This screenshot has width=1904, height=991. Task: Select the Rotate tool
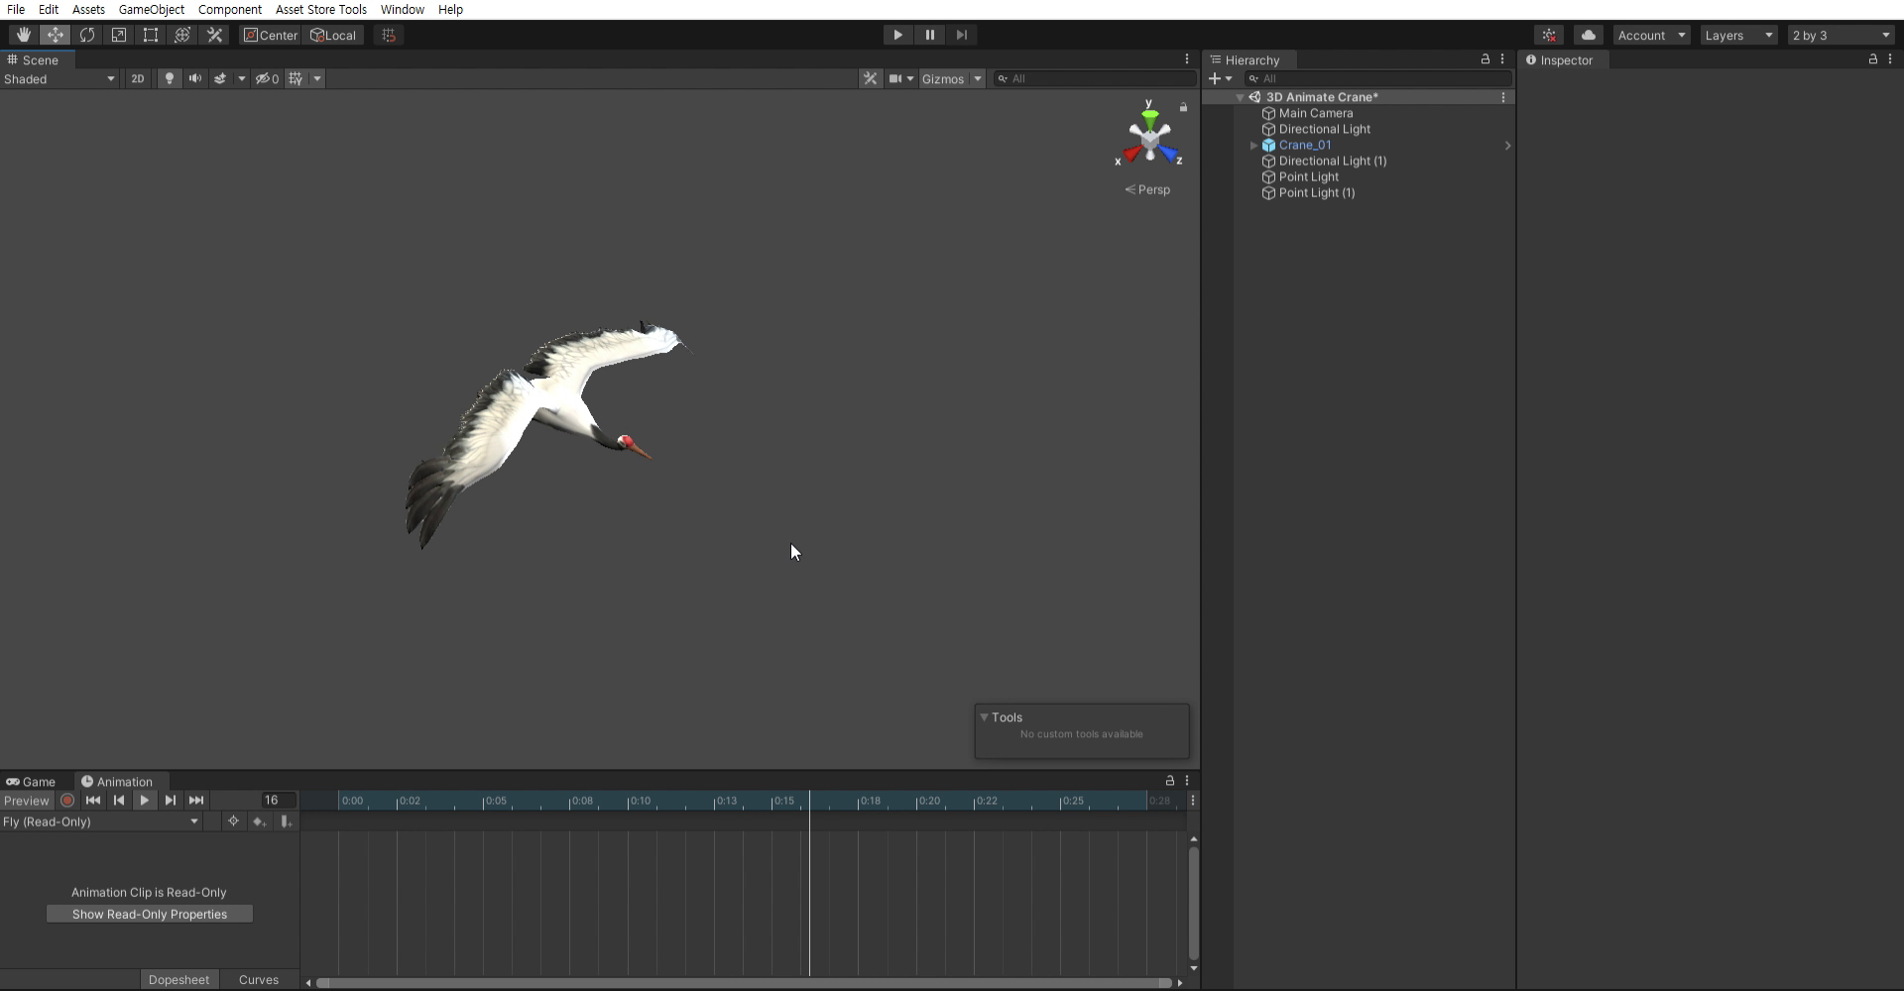pos(86,35)
